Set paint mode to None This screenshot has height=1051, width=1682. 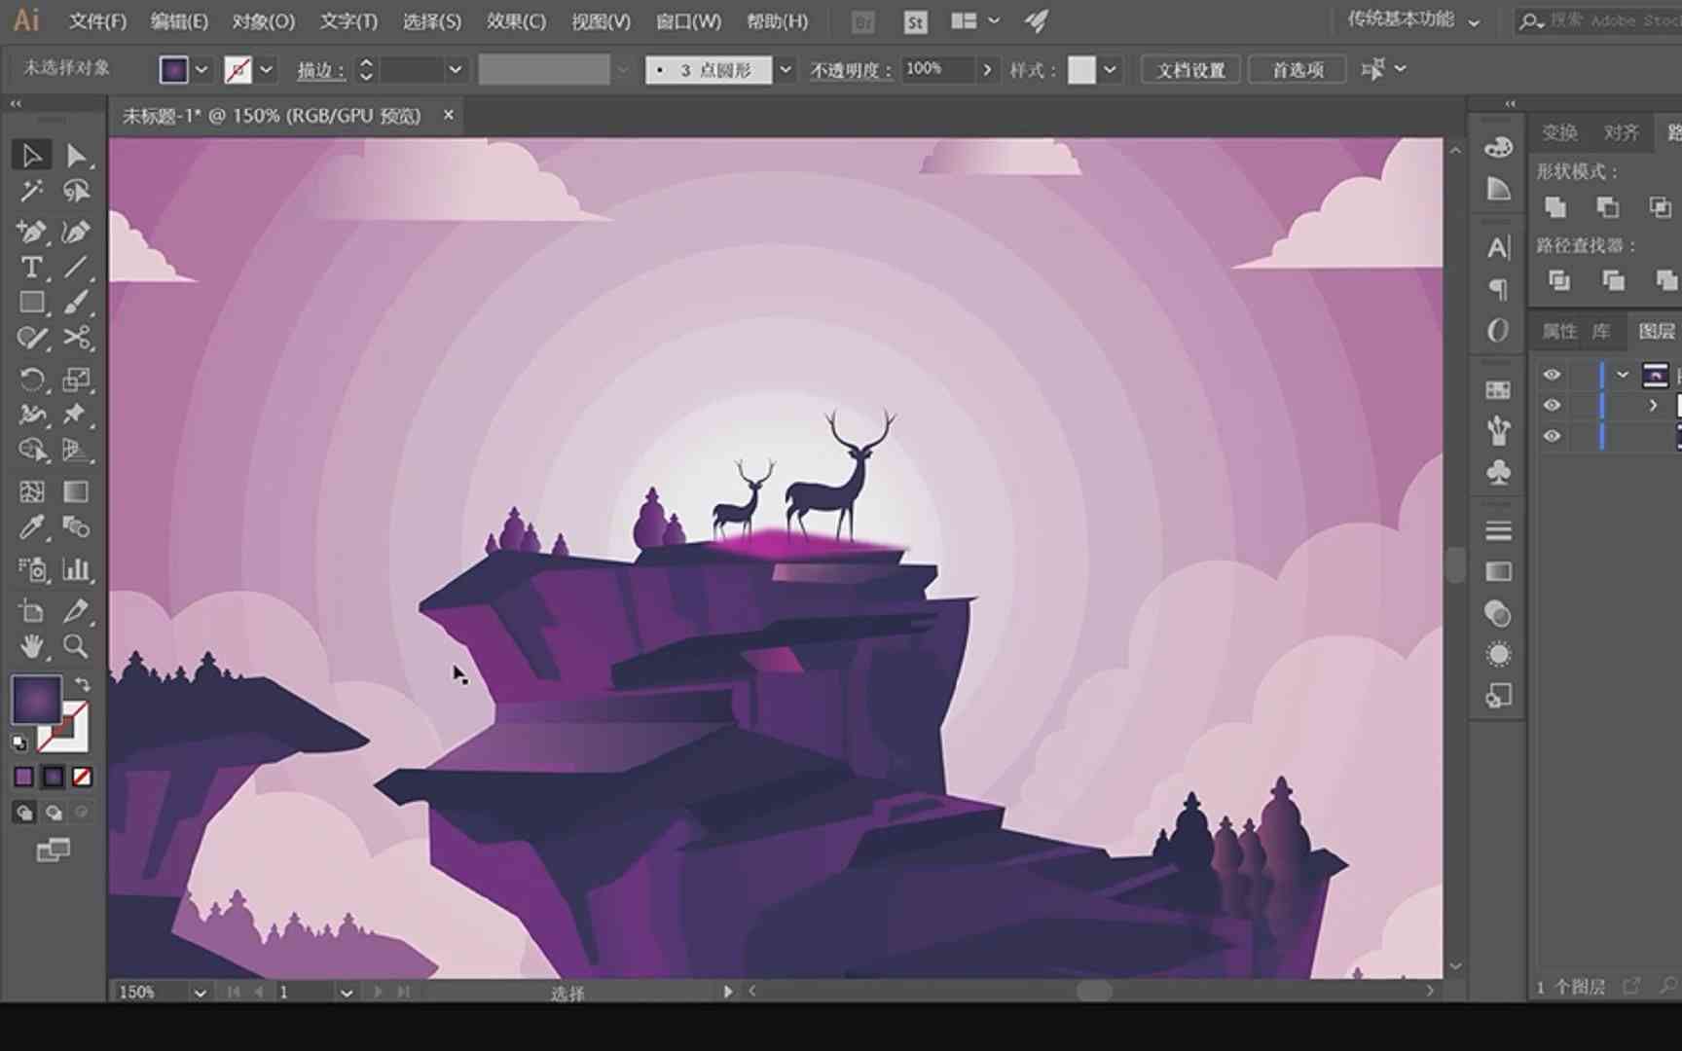pyautogui.click(x=82, y=777)
